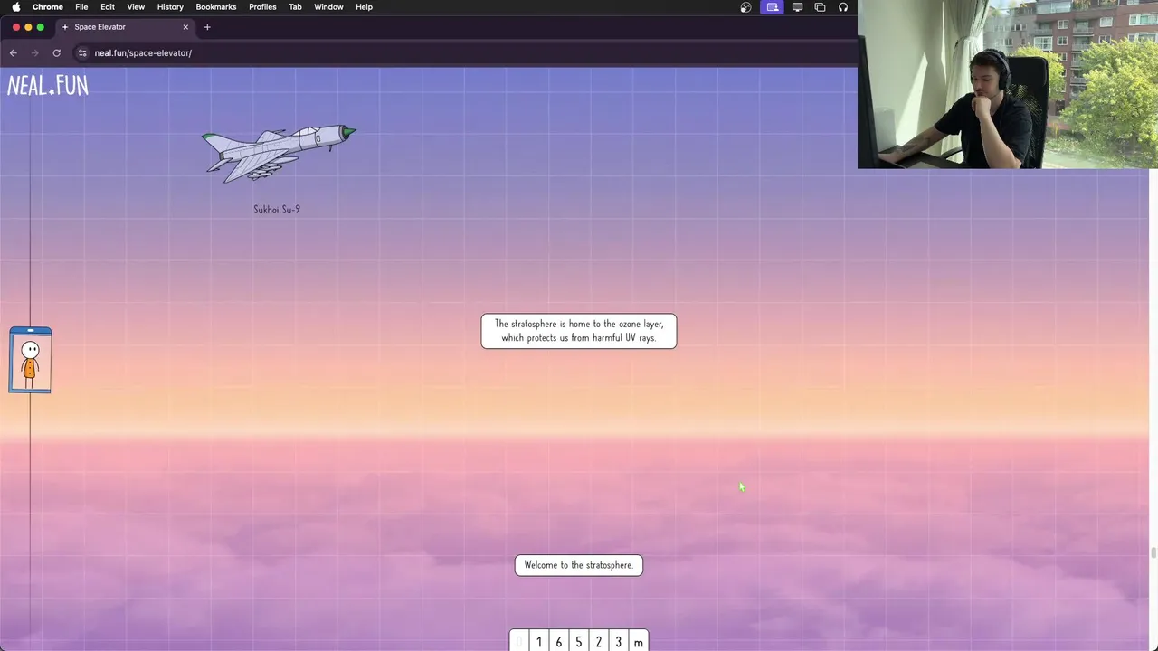The height and width of the screenshot is (651, 1158).
Task: Open the Help menu
Action: pyautogui.click(x=364, y=7)
